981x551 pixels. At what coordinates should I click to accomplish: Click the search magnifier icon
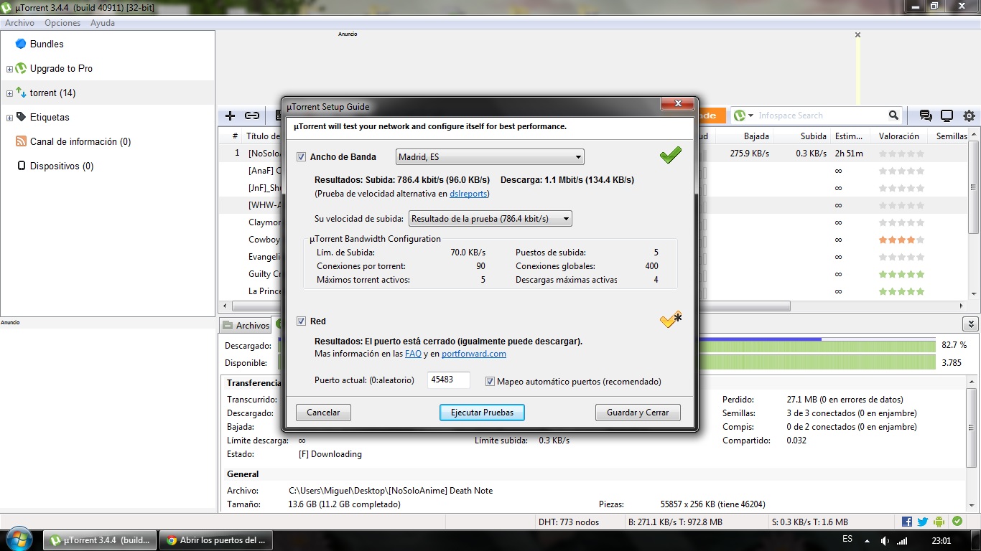[893, 116]
